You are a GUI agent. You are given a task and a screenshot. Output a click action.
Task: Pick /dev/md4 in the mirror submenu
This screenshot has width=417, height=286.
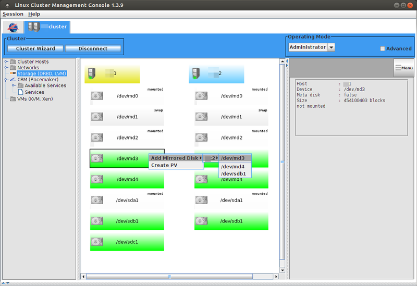pos(235,166)
